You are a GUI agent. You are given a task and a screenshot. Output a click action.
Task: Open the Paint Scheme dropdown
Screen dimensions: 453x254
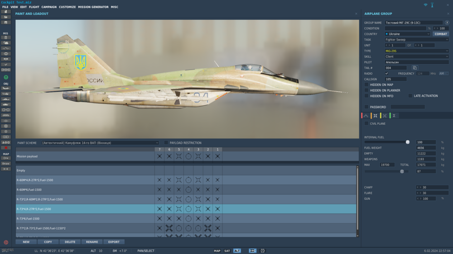click(100, 143)
